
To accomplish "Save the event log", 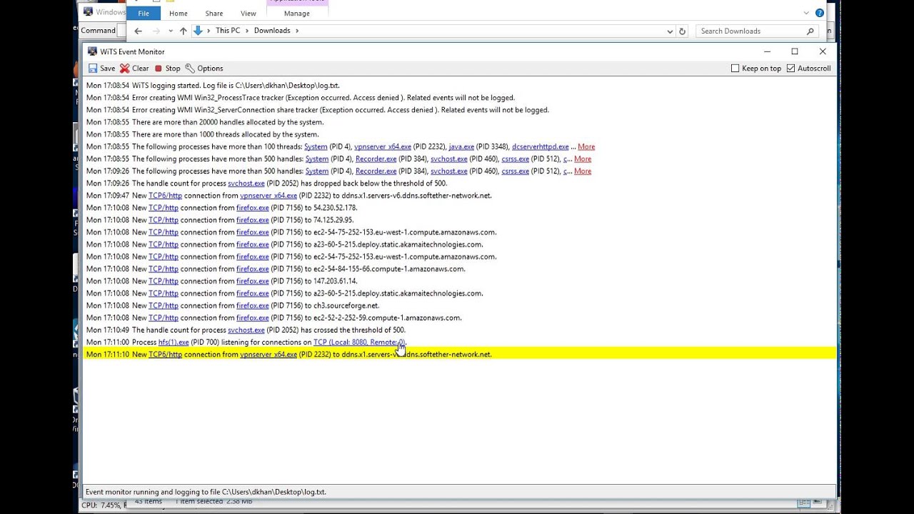I will pyautogui.click(x=101, y=69).
